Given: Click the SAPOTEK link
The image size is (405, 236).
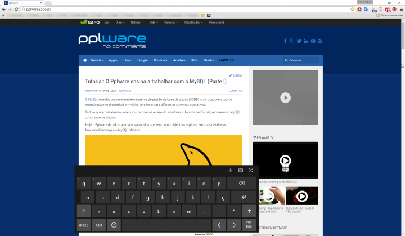Looking at the screenshot, I should 226,60.
